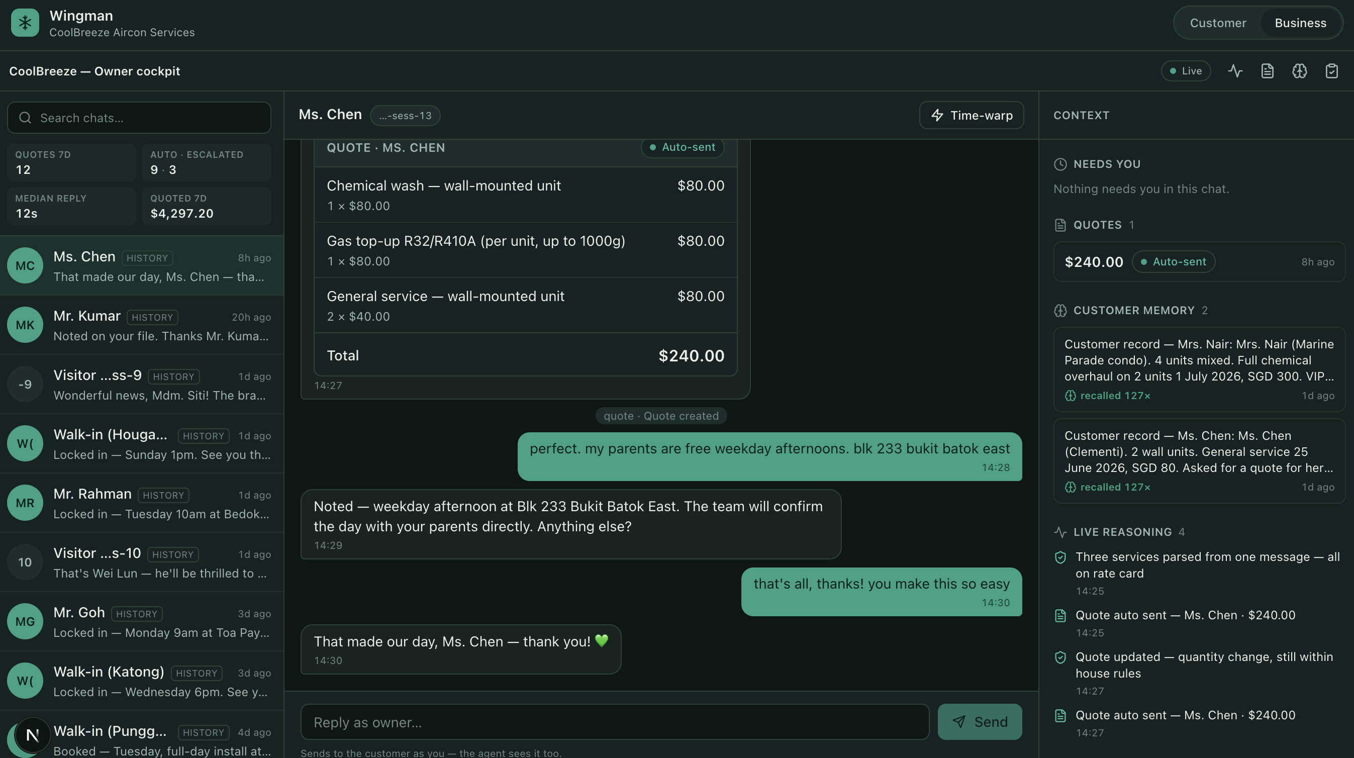Click the Wingman snowflake logo
Screen dimensions: 1354x758
[25, 23]
